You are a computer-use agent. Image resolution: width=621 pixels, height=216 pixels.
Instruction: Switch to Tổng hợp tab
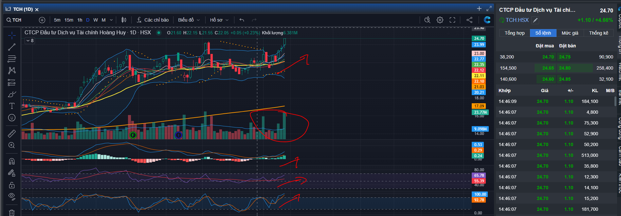(515, 33)
